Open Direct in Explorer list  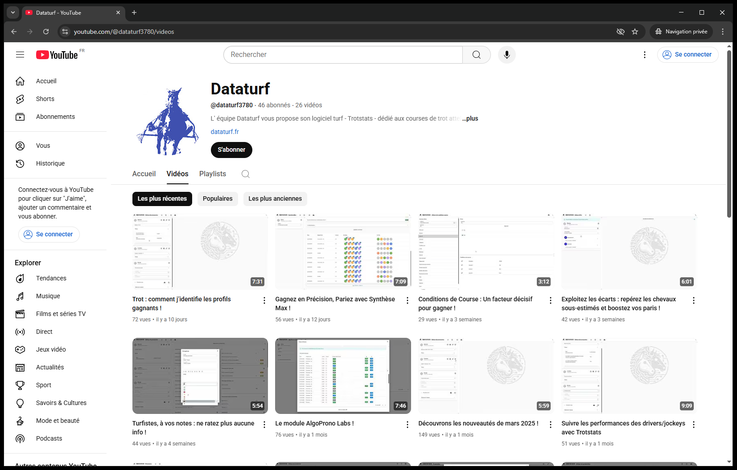pos(55,332)
